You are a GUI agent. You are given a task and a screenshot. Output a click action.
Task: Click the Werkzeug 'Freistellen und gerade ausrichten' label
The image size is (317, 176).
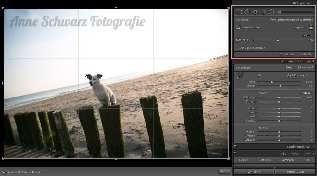pyautogui.click(x=292, y=20)
